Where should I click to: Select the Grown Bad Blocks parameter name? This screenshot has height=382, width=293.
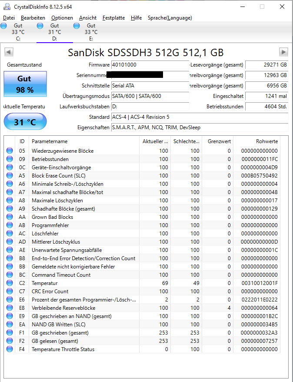pyautogui.click(x=52, y=217)
